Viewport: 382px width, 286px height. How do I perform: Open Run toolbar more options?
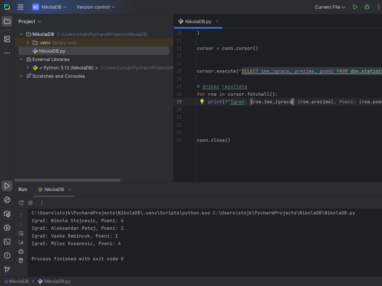click(42, 202)
